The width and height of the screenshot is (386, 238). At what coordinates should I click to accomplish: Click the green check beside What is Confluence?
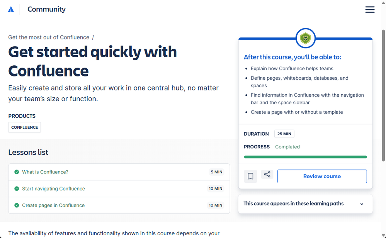click(17, 172)
